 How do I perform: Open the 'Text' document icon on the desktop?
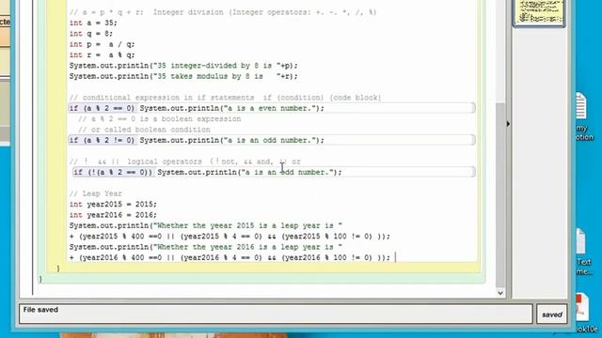point(583,252)
